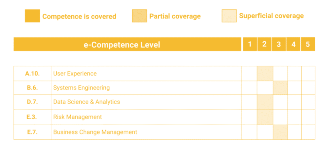Click the shaded level 2 cell for User Experience

pos(265,74)
